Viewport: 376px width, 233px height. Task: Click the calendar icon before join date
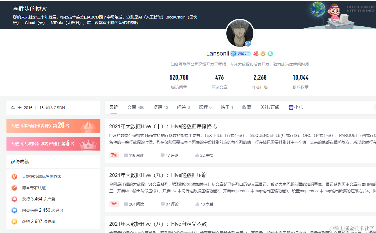click(13, 108)
